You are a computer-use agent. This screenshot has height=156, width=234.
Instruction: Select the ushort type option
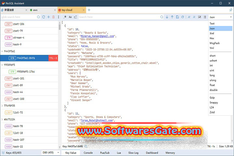click(220, 60)
